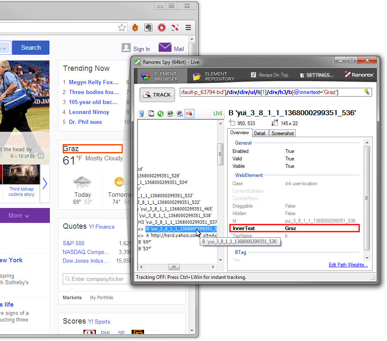Click the blue Search button in browser
This screenshot has width=387, height=341.
coord(31,48)
